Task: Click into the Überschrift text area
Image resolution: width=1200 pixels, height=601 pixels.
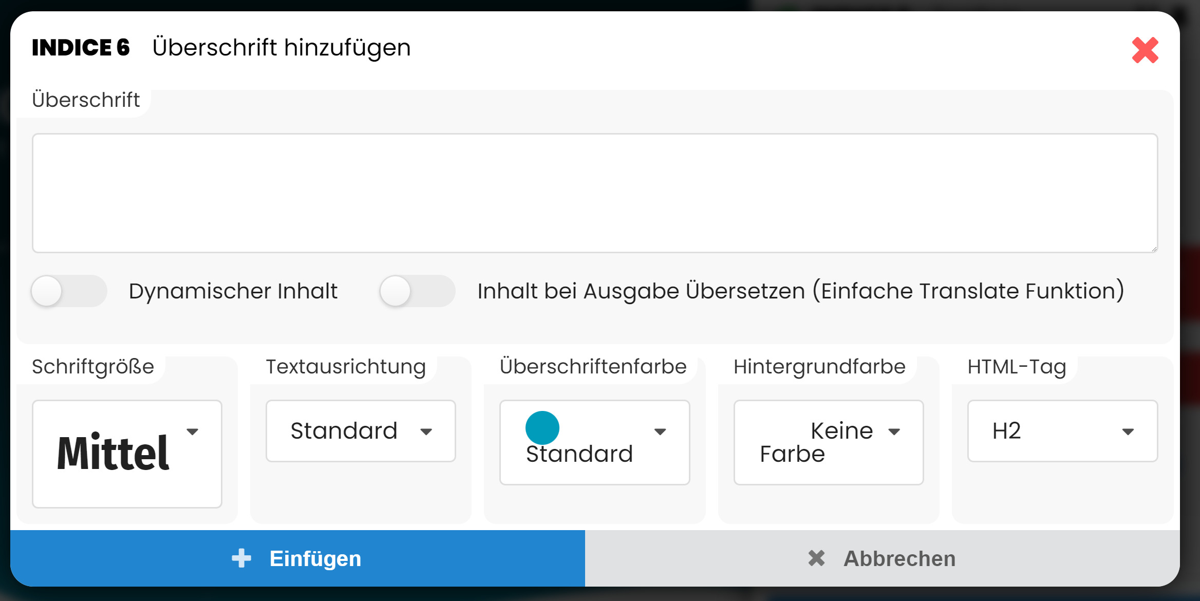Action: pyautogui.click(x=594, y=193)
